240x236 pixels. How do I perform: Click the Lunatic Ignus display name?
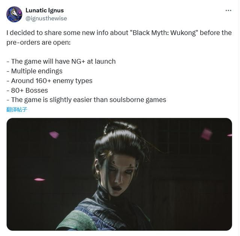(45, 10)
